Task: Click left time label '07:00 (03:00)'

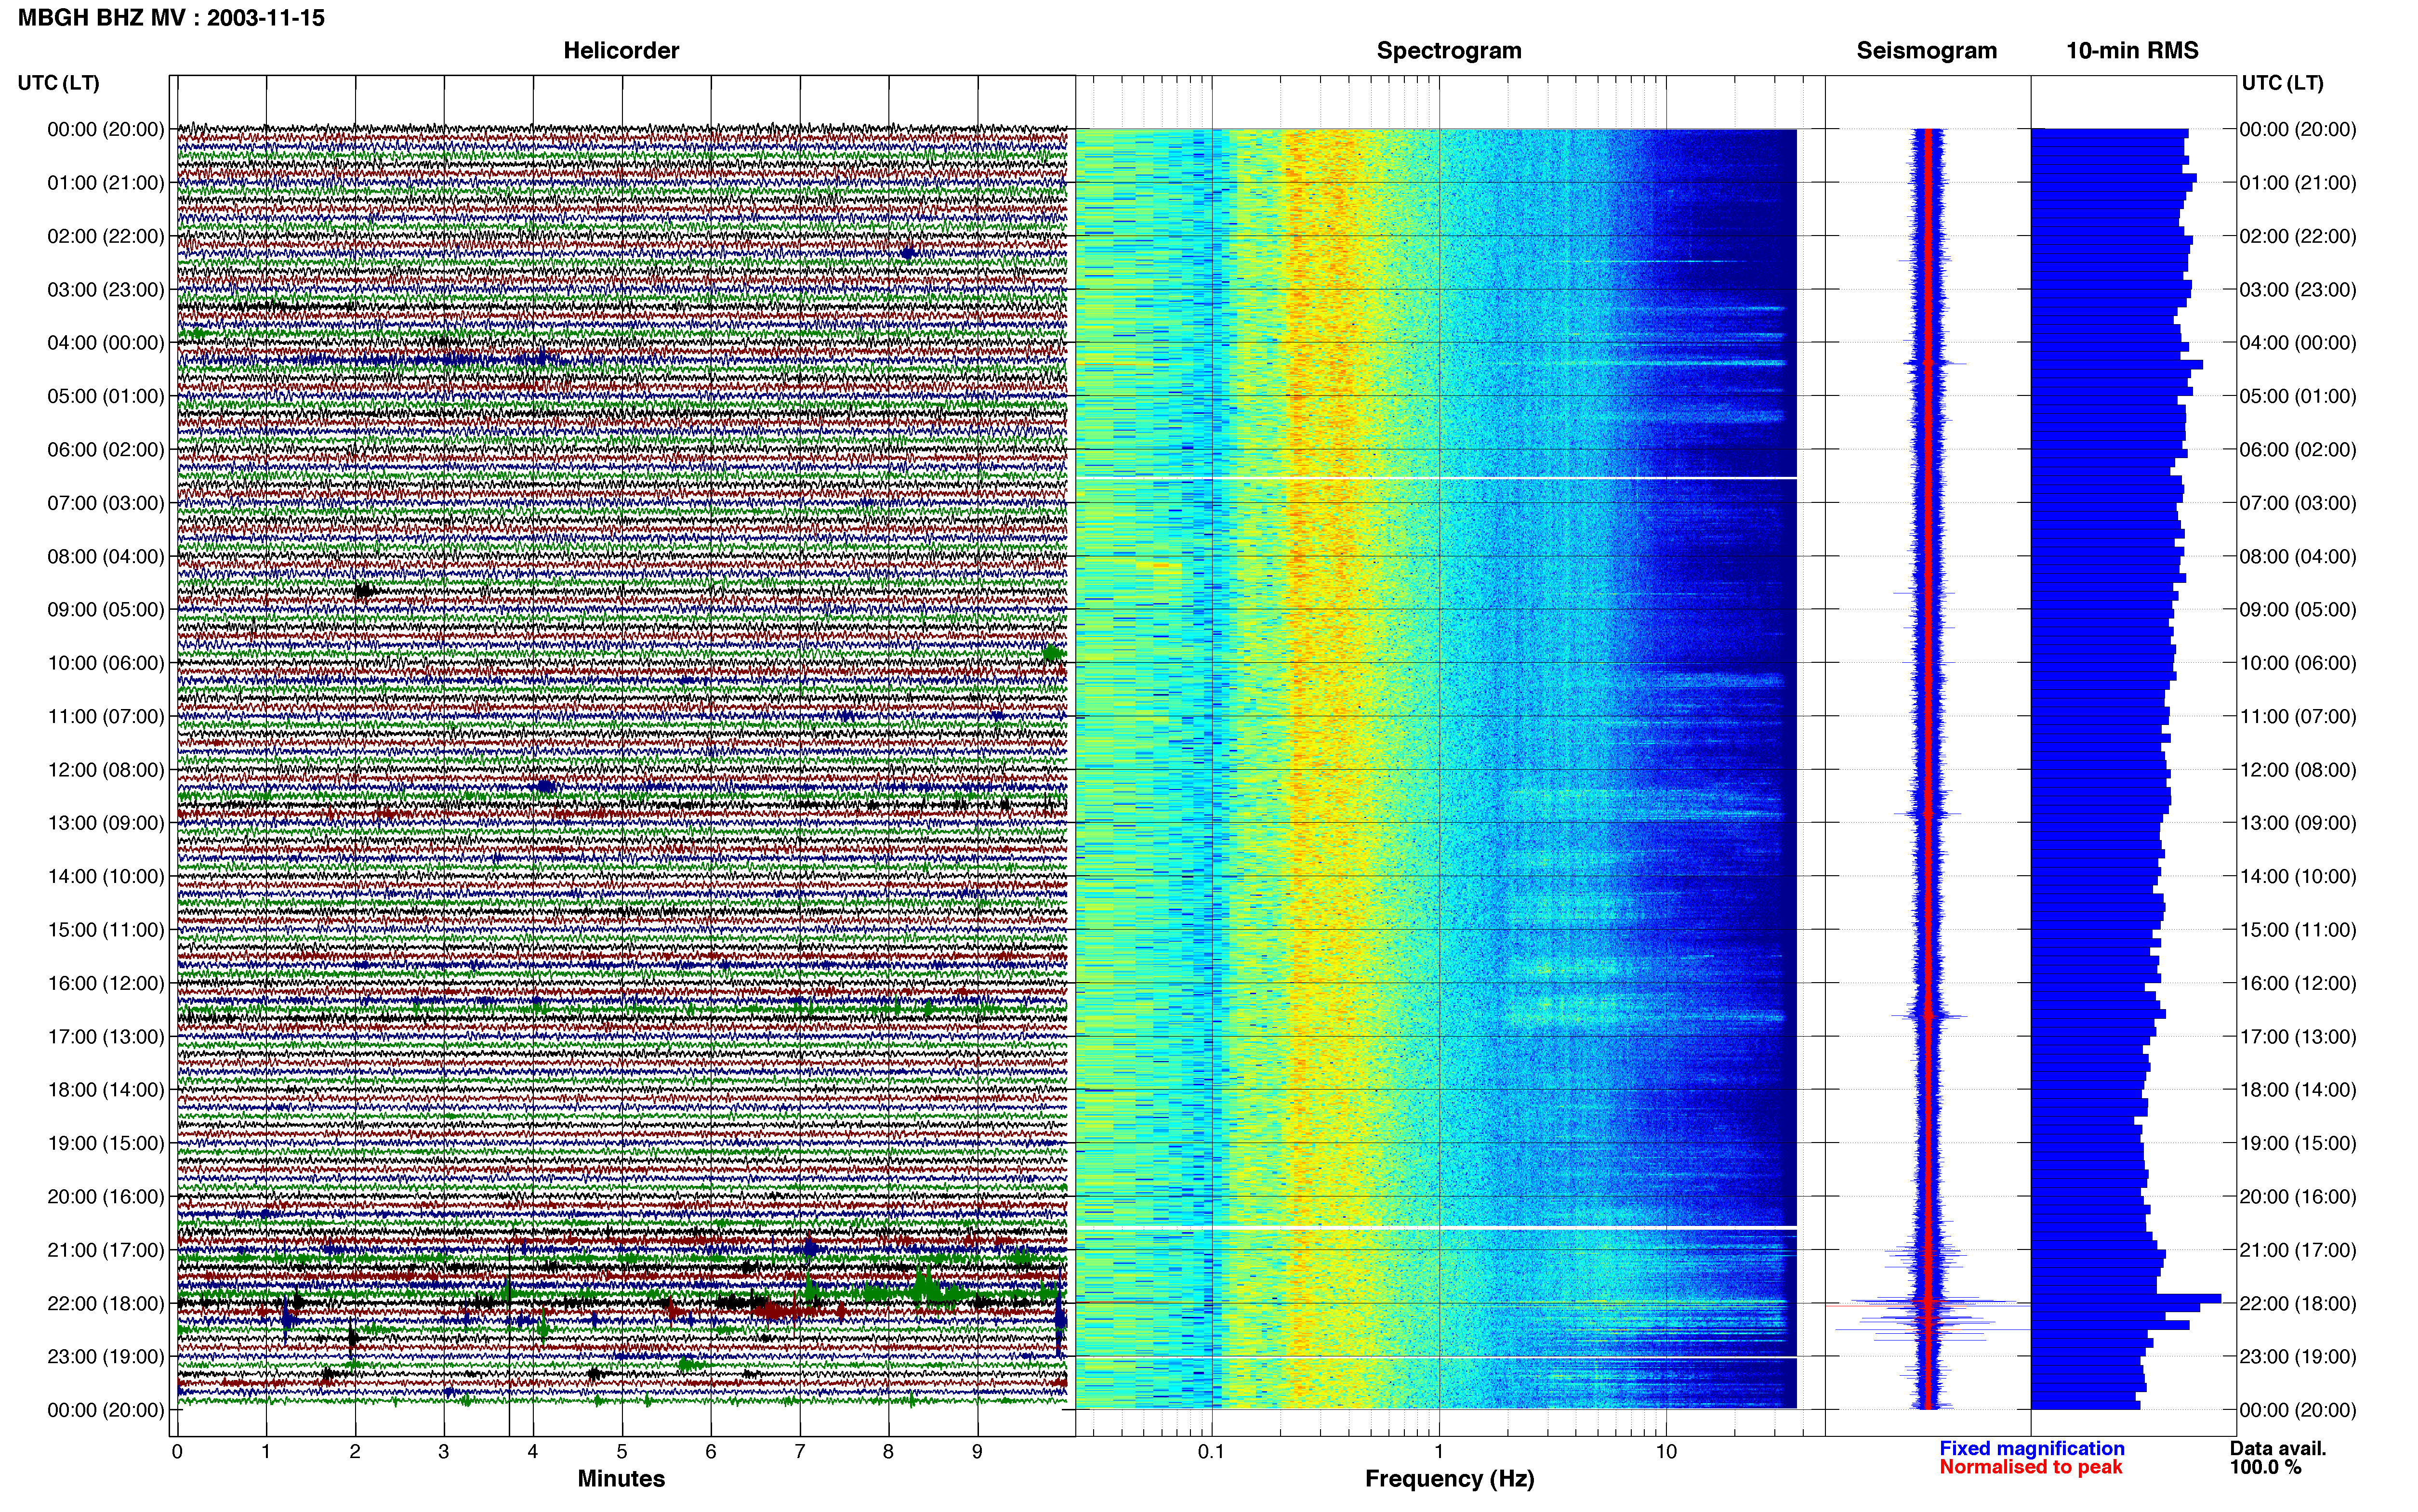Action: point(106,503)
